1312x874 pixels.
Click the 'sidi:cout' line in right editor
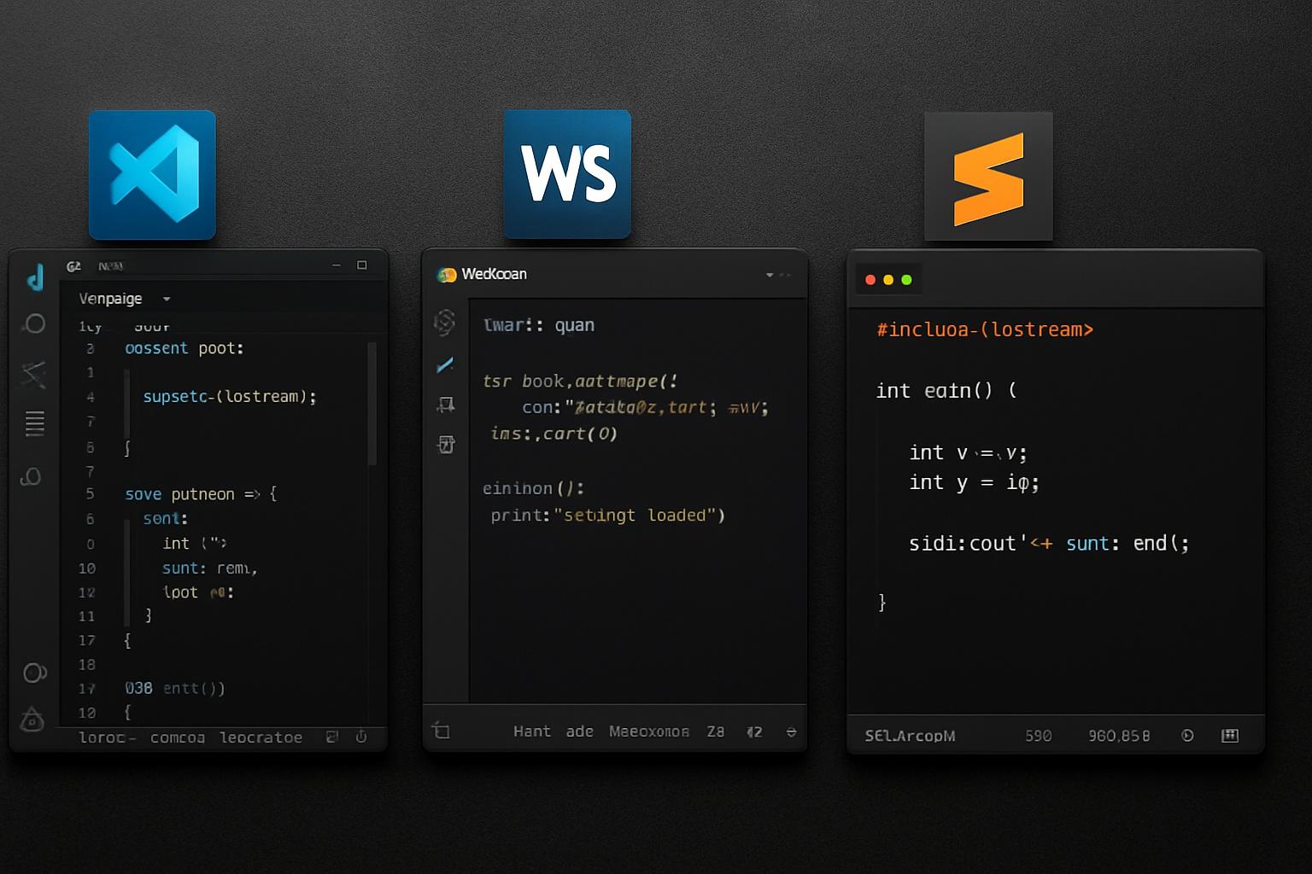pyautogui.click(x=1049, y=544)
